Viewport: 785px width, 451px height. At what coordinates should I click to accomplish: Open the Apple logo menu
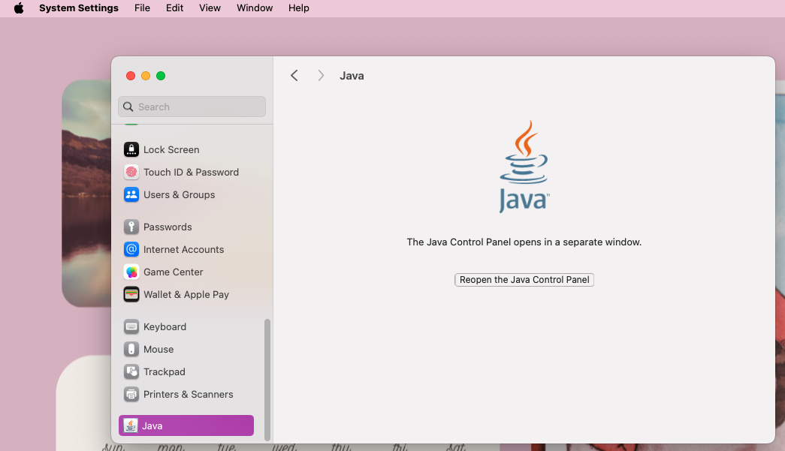pyautogui.click(x=19, y=8)
